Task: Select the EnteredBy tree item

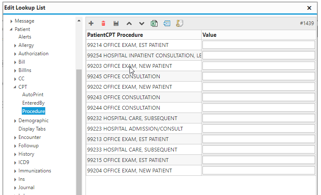Action: click(x=34, y=103)
